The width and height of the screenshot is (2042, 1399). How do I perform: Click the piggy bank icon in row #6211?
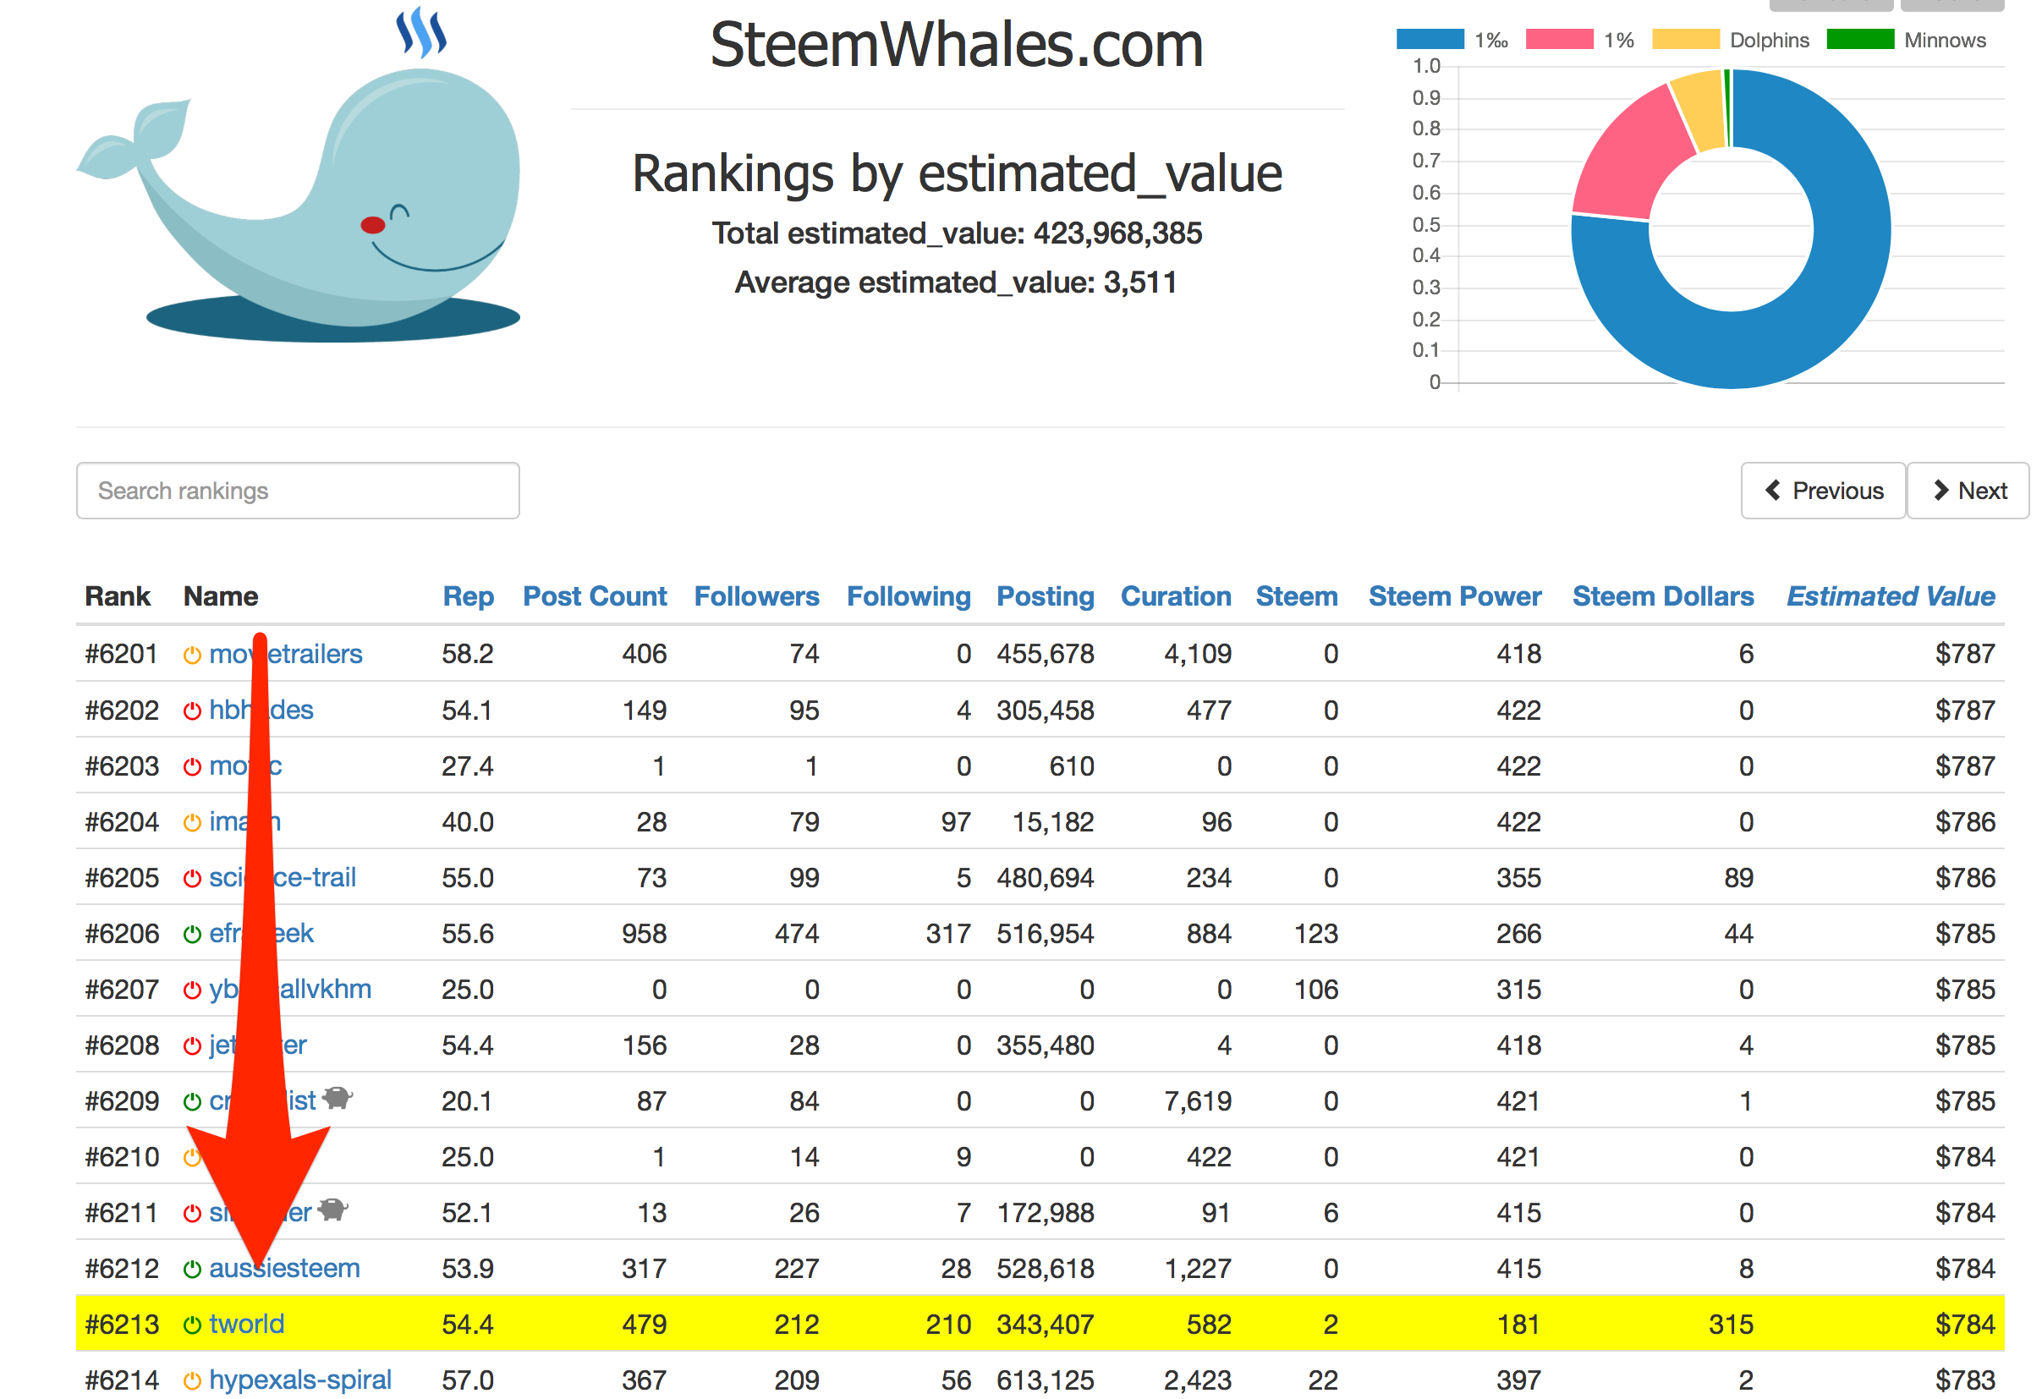point(333,1210)
